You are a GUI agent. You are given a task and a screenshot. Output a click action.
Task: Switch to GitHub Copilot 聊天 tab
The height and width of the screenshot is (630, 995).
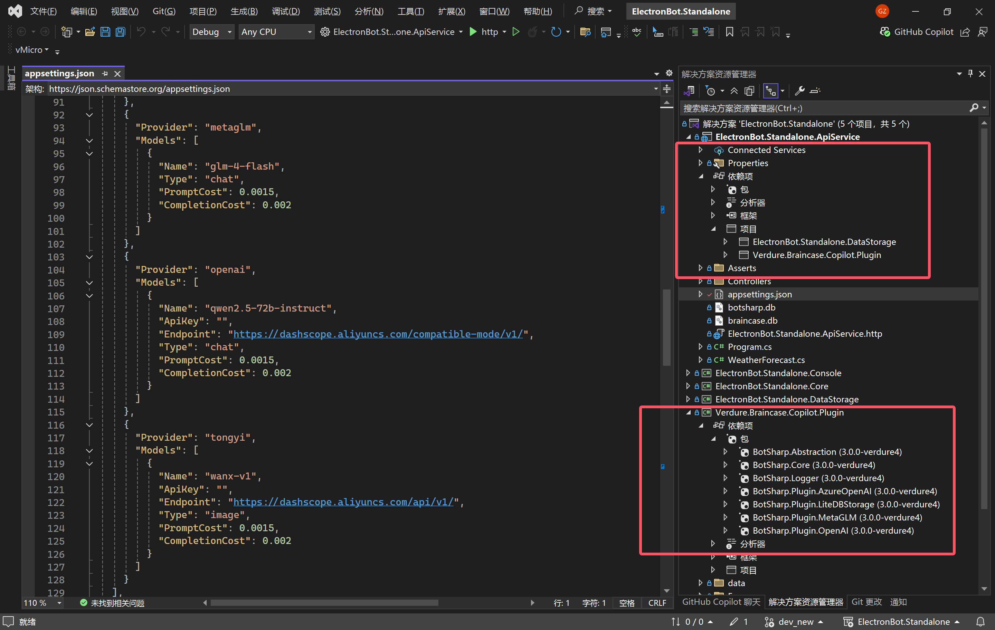point(721,602)
